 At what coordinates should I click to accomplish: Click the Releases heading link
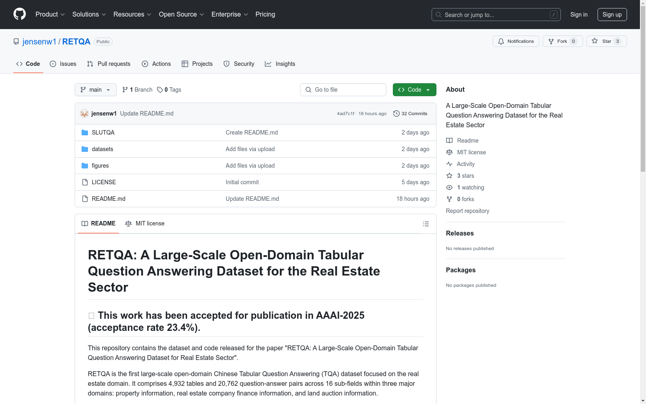click(x=460, y=233)
